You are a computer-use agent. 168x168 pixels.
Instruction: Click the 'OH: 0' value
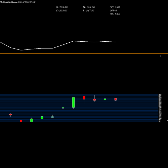(113, 10)
